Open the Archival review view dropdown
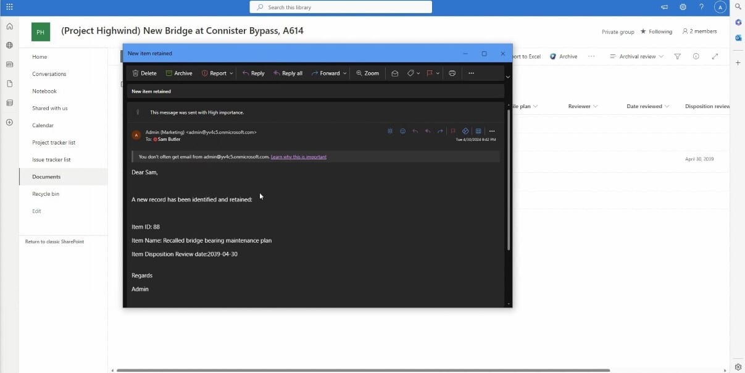The height and width of the screenshot is (373, 745). pos(636,56)
